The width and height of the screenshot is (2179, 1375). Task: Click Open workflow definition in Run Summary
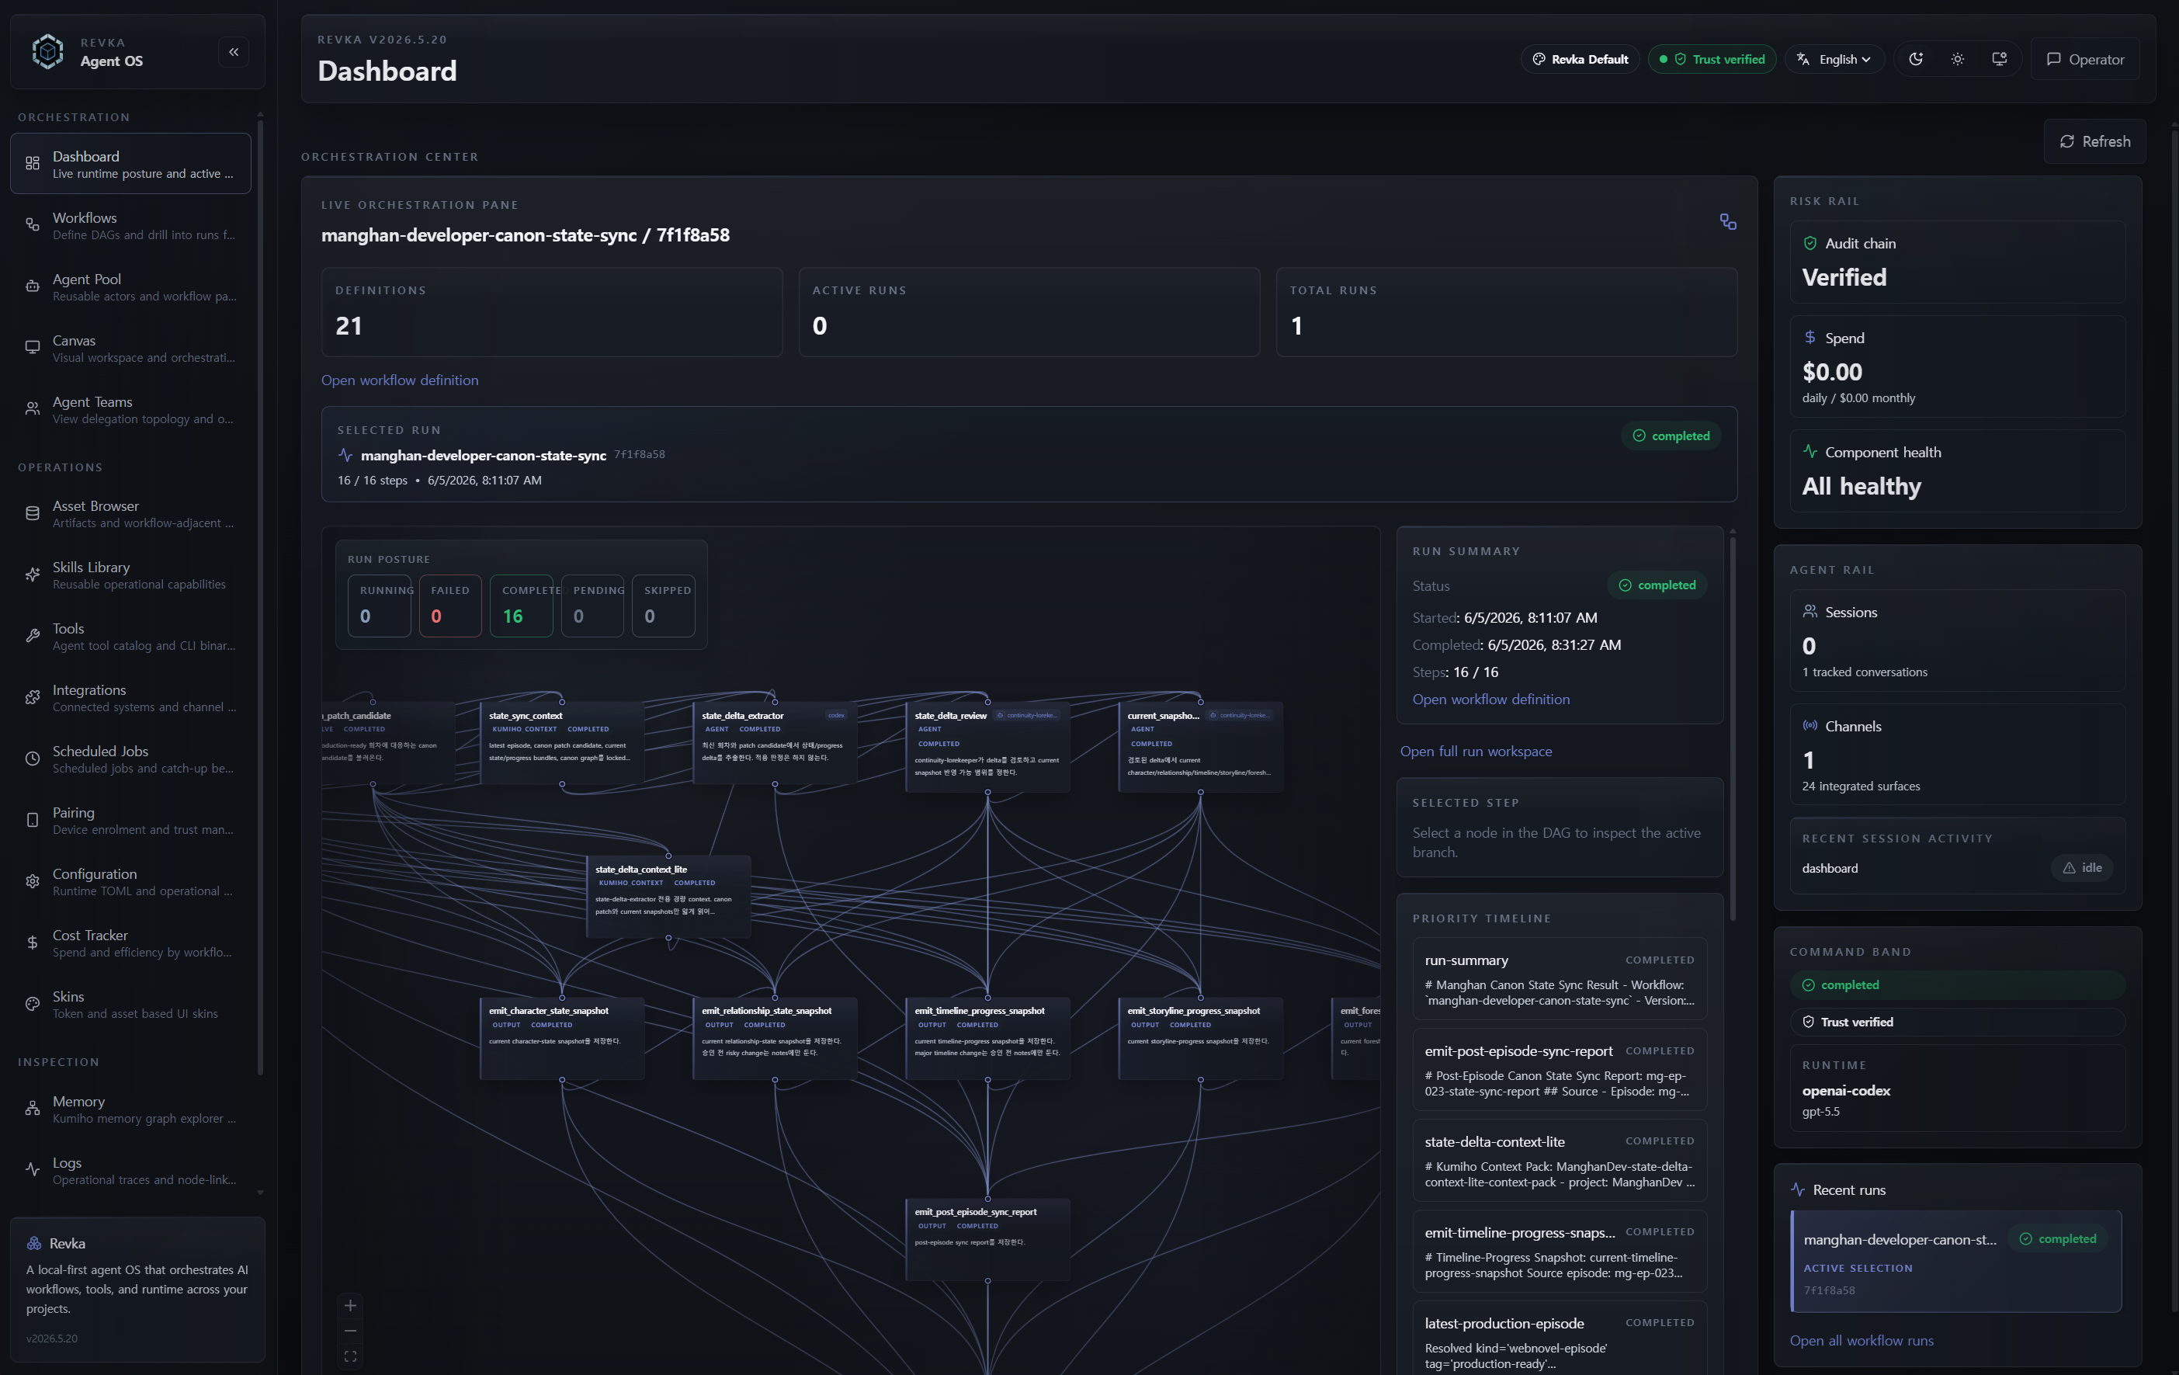point(1491,699)
